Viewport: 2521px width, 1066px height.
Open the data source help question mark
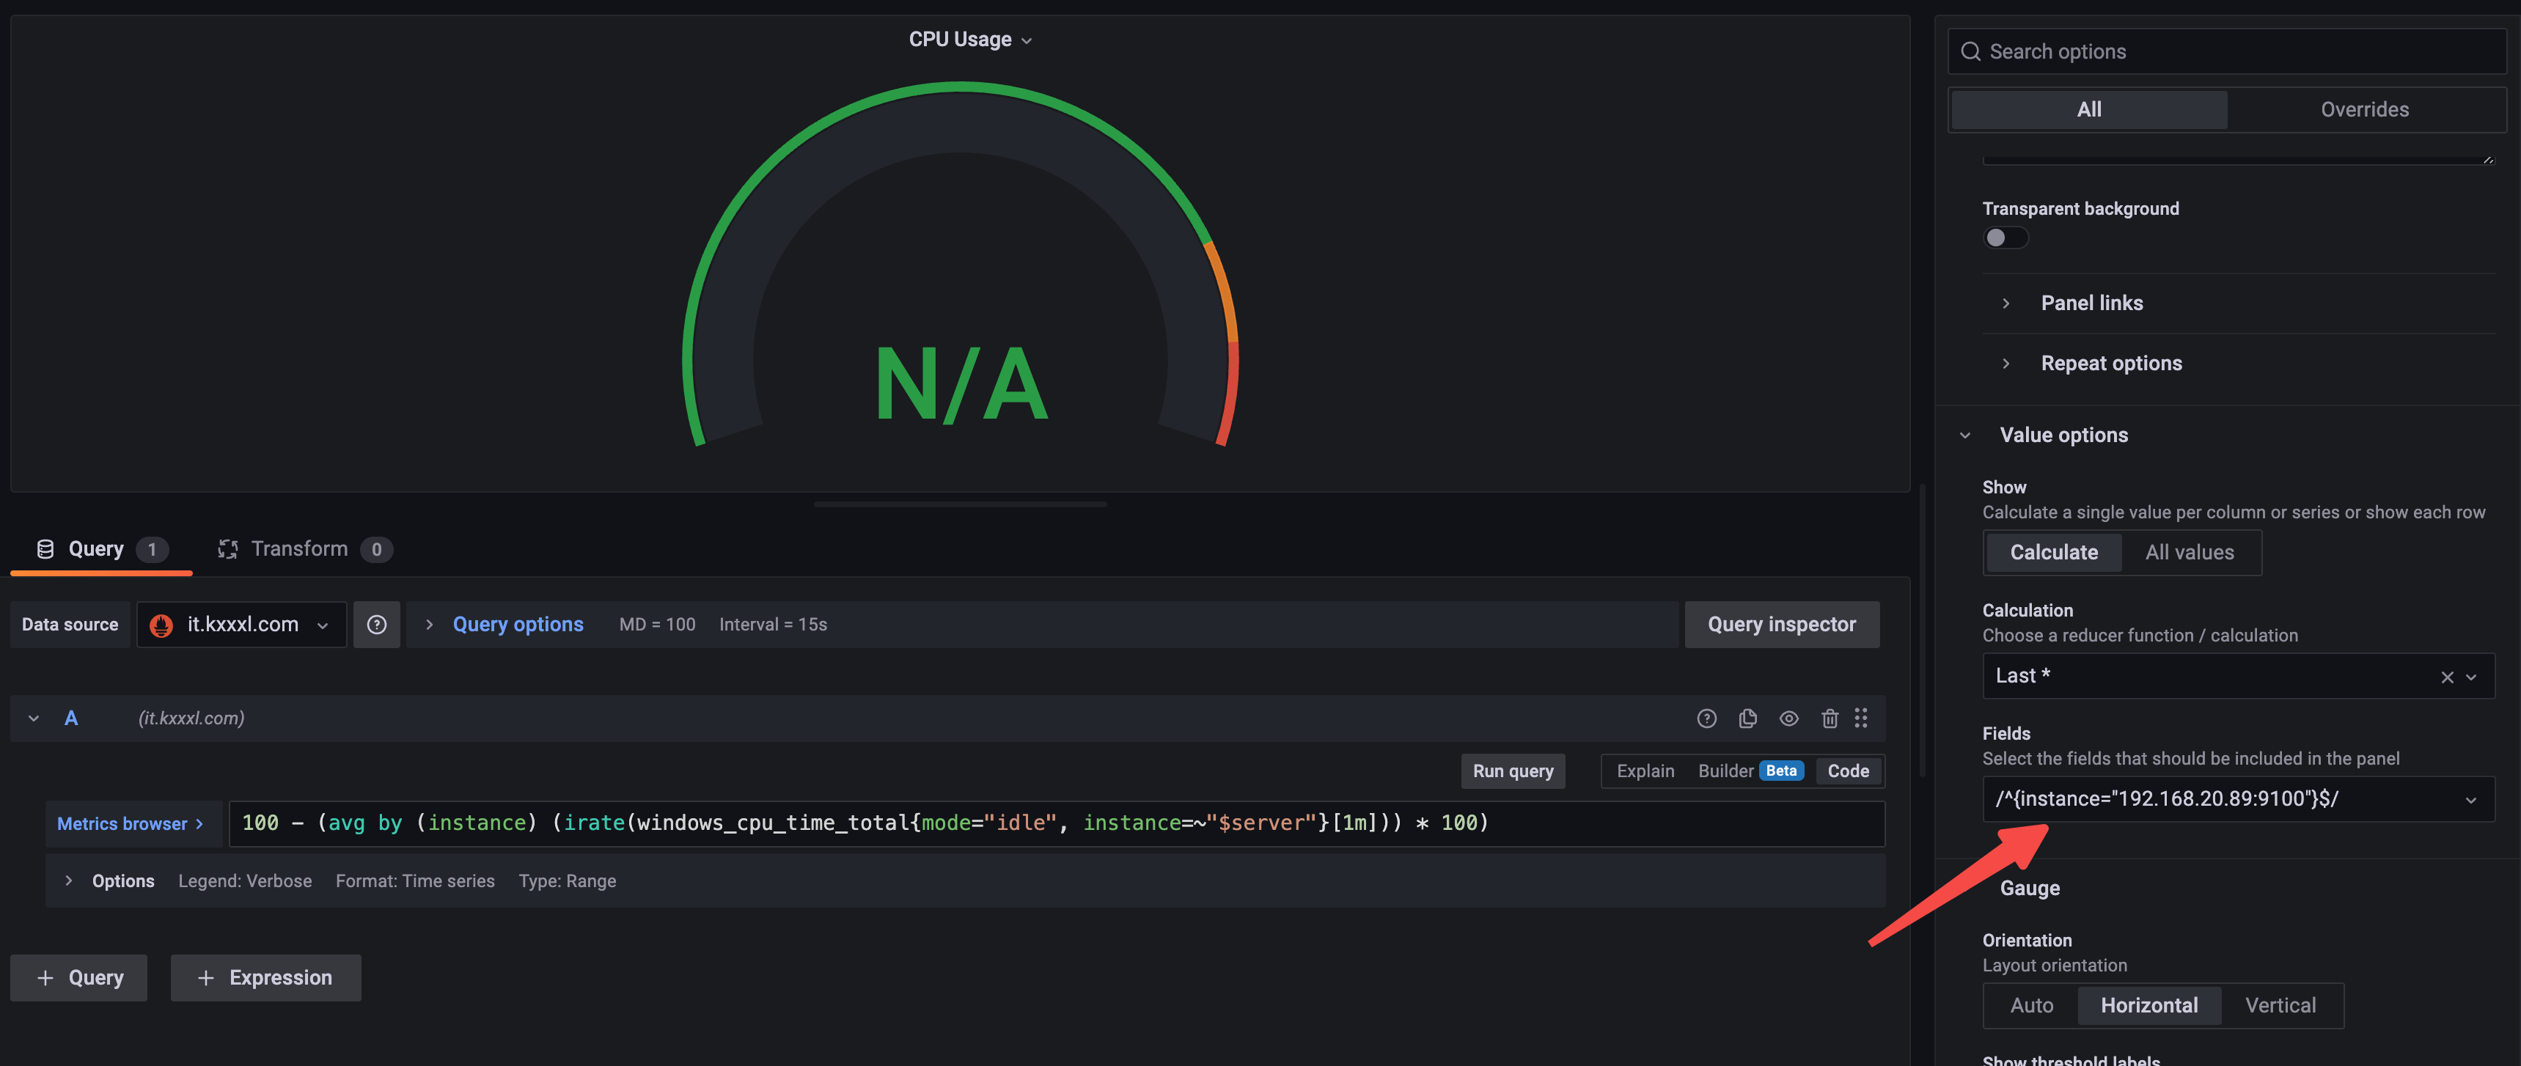point(377,624)
